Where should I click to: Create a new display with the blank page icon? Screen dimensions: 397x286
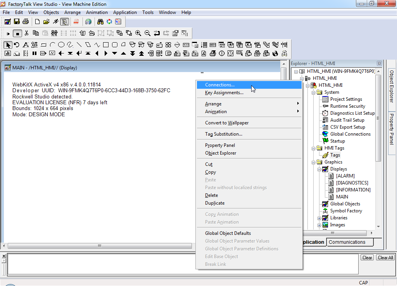[x=37, y=22]
